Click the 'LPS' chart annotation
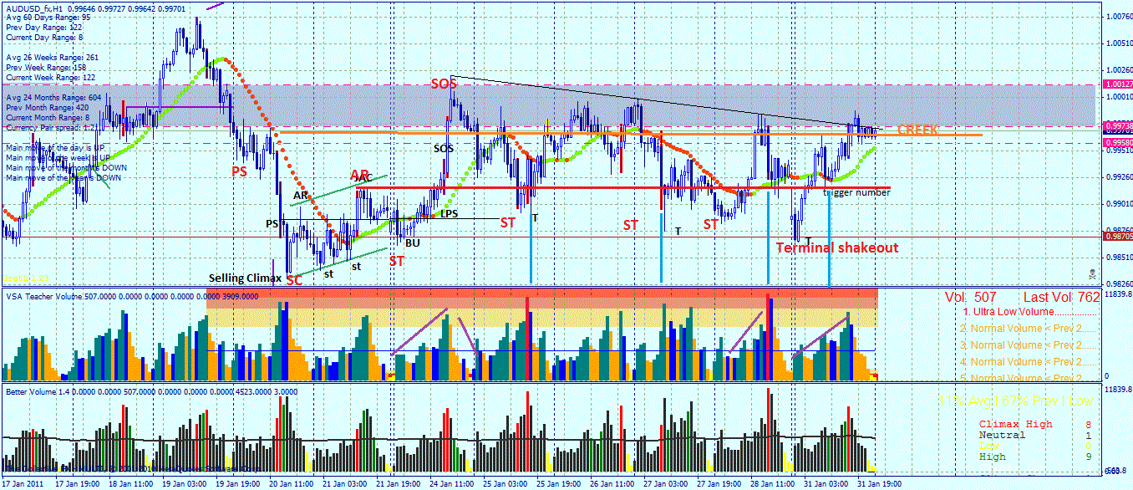This screenshot has width=1133, height=490. [450, 214]
